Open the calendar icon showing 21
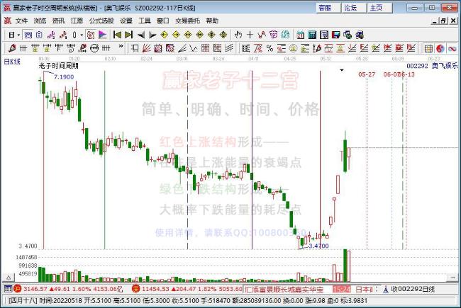The width and height of the screenshot is (461, 308). 300,35
